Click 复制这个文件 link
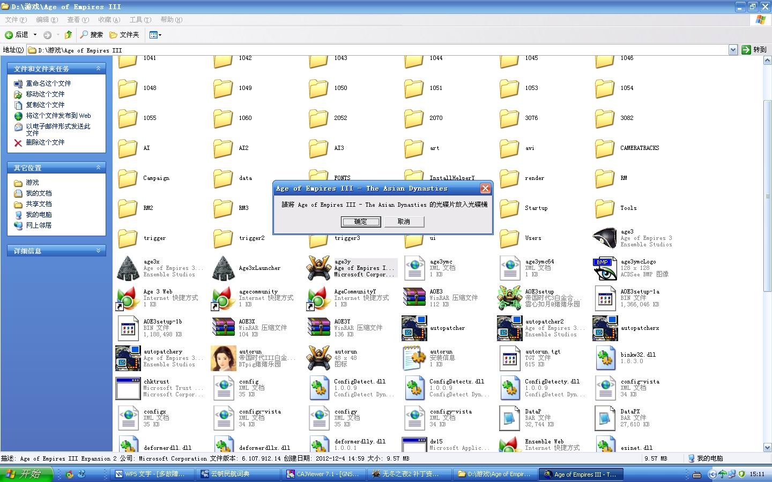 tap(45, 105)
